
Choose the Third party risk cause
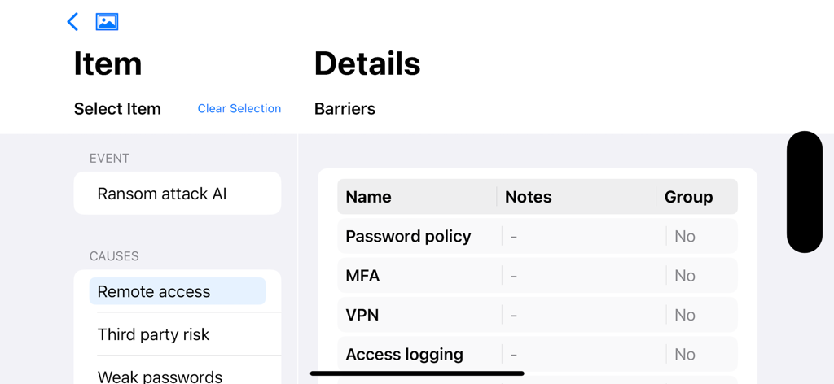153,334
